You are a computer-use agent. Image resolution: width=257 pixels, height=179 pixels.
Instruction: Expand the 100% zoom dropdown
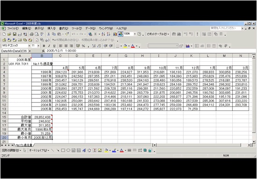click(x=135, y=34)
